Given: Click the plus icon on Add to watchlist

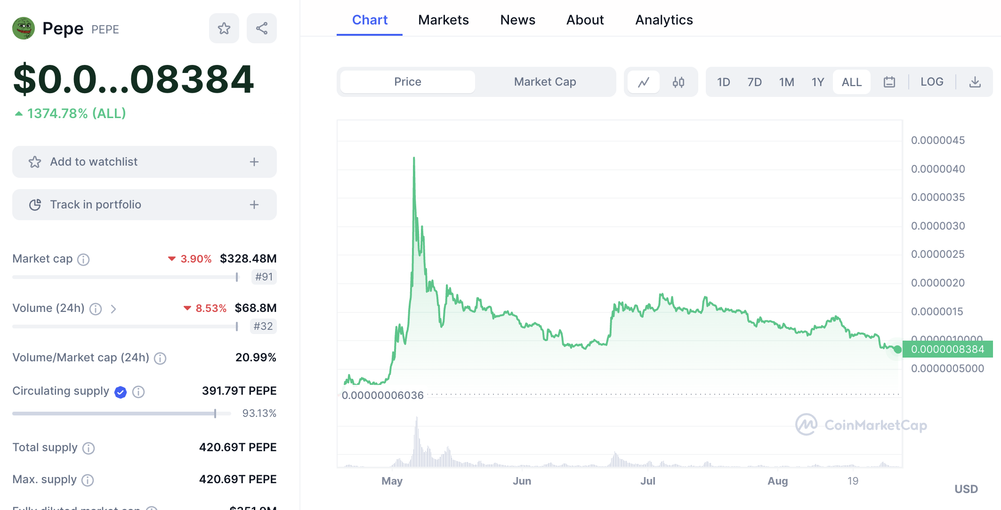Looking at the screenshot, I should coord(254,162).
